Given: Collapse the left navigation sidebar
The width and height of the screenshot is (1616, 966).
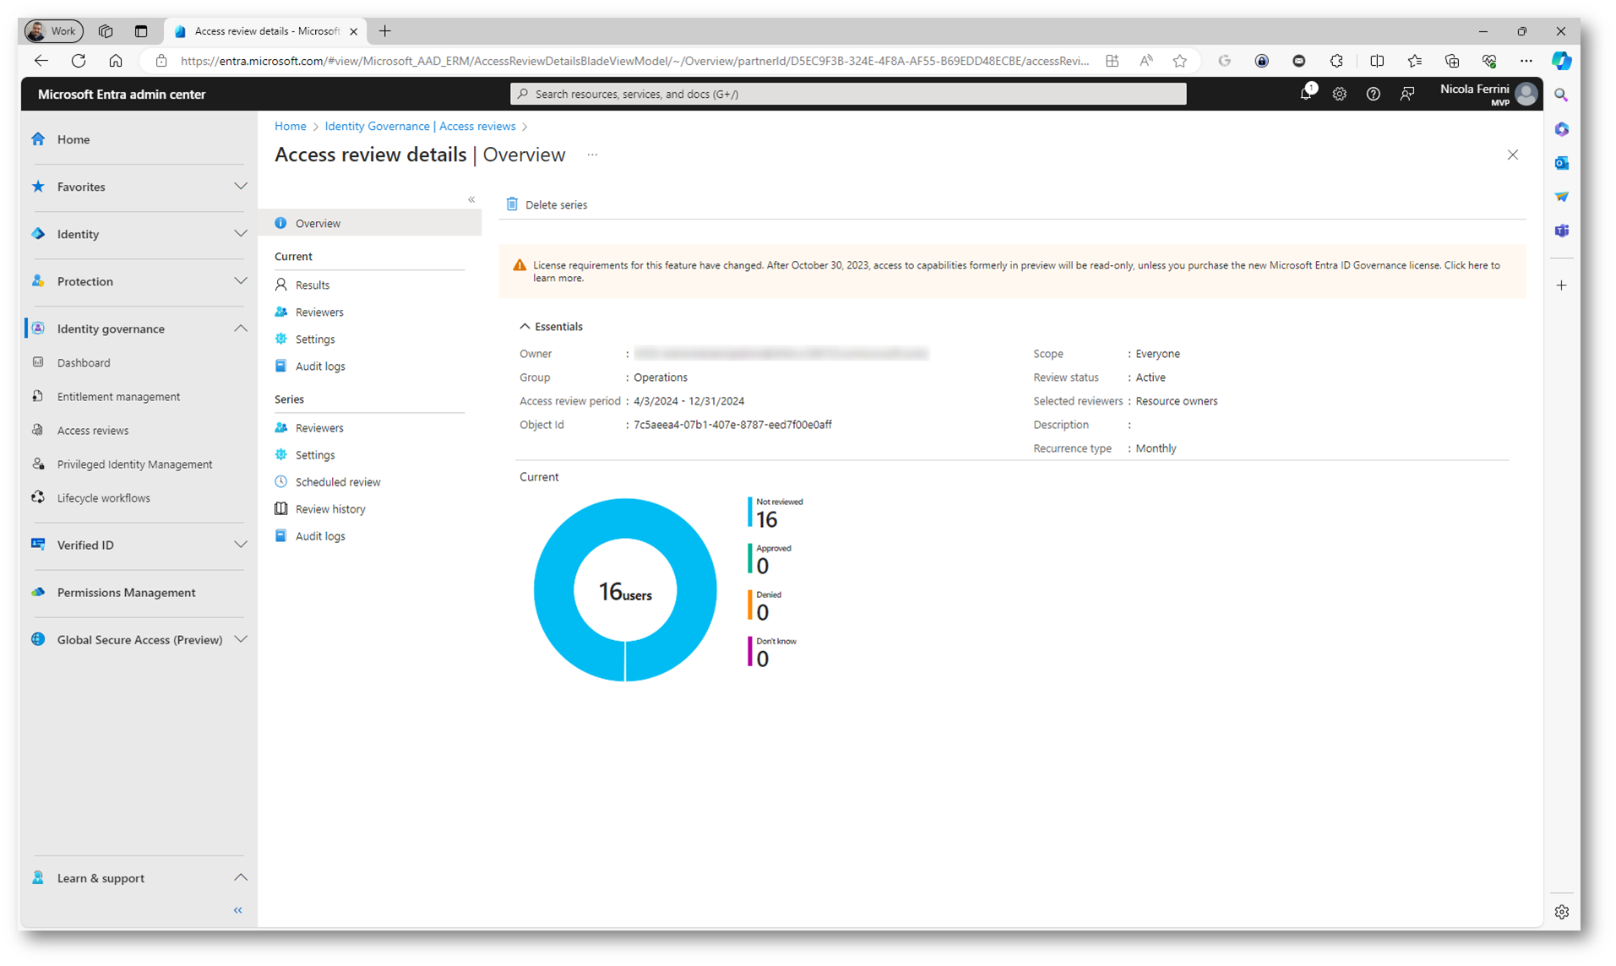Looking at the screenshot, I should 238,909.
